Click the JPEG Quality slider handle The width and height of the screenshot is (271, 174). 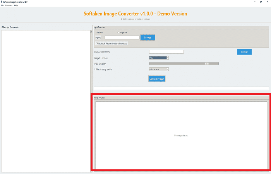pyautogui.click(x=207, y=63)
